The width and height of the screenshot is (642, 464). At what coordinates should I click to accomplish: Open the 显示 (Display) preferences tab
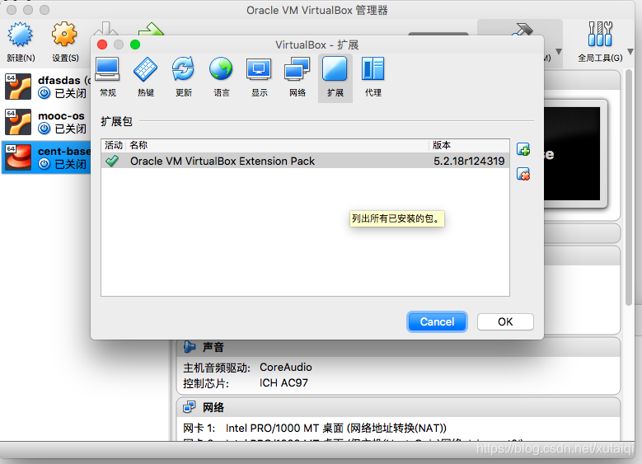click(259, 77)
